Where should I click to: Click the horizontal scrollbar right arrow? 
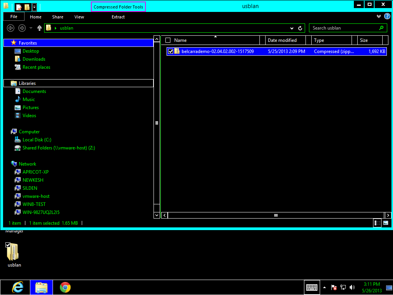[388, 215]
